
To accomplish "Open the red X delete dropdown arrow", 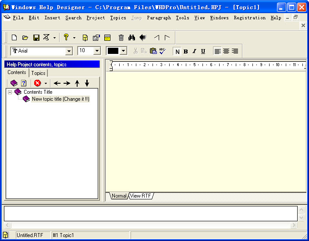I will point(46,83).
